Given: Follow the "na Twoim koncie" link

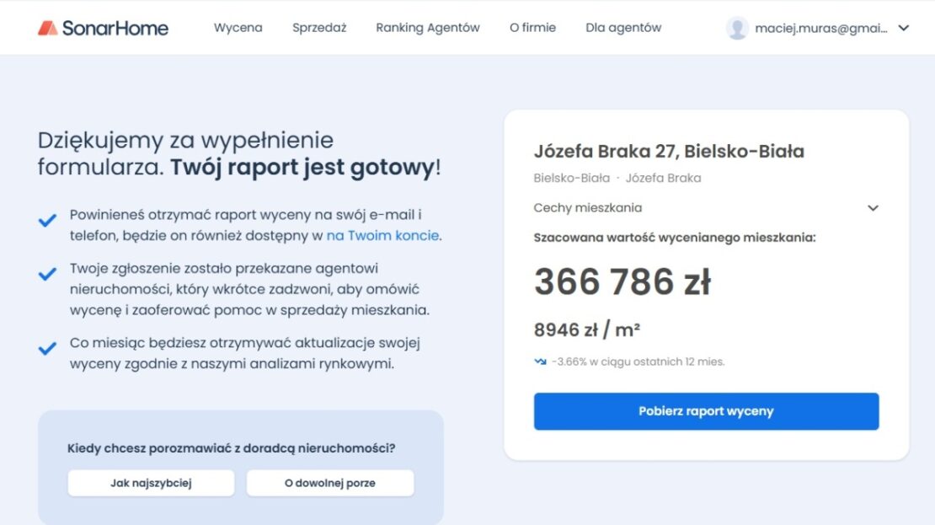Looking at the screenshot, I should pyautogui.click(x=382, y=236).
